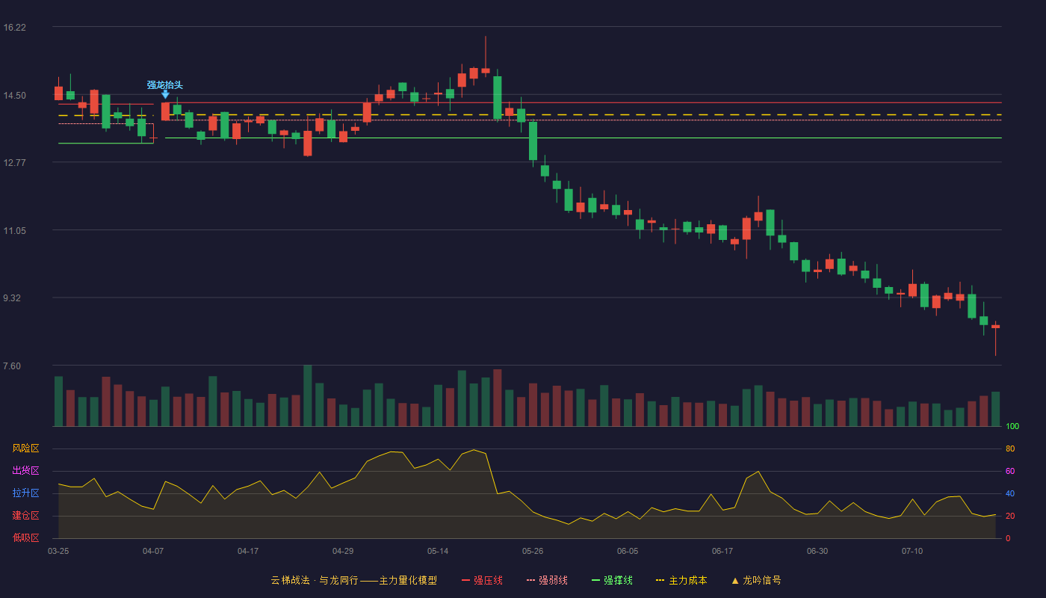Screen dimensions: 1046x598
Task: Click the 16.22 price axis label
Action: 15,28
